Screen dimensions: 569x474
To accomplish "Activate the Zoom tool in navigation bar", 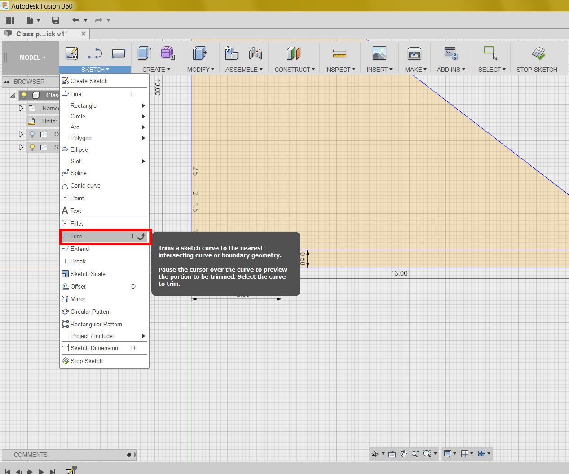I will [415, 454].
